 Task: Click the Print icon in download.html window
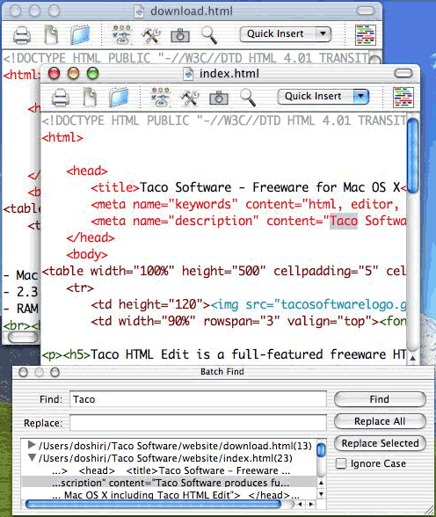[x=22, y=35]
